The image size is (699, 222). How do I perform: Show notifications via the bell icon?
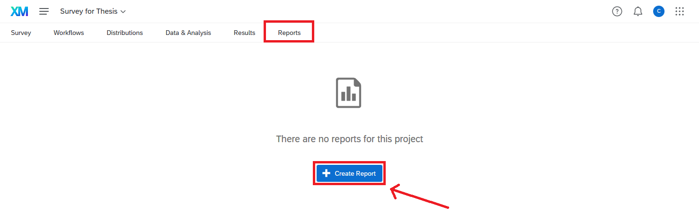click(x=638, y=11)
